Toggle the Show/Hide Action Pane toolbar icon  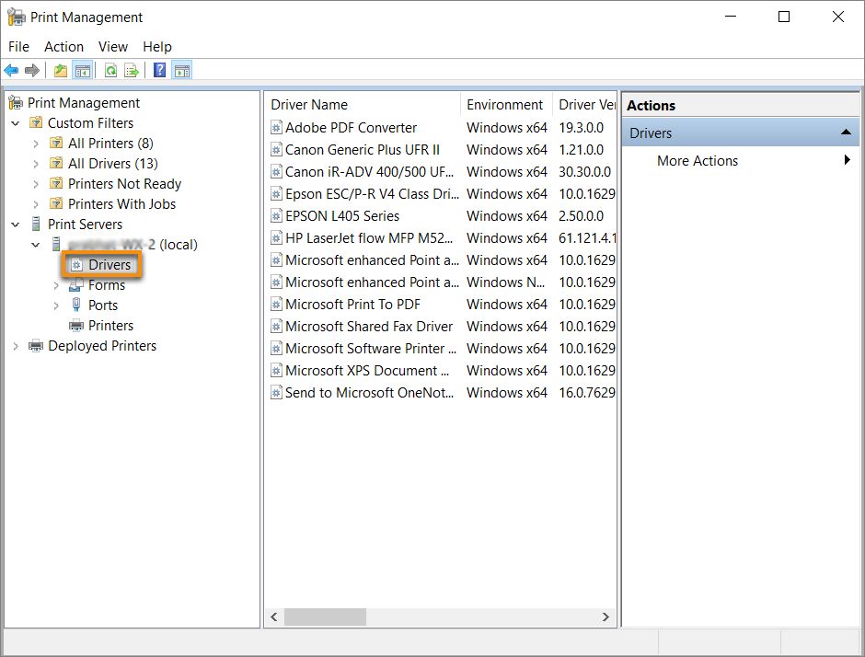tap(181, 70)
